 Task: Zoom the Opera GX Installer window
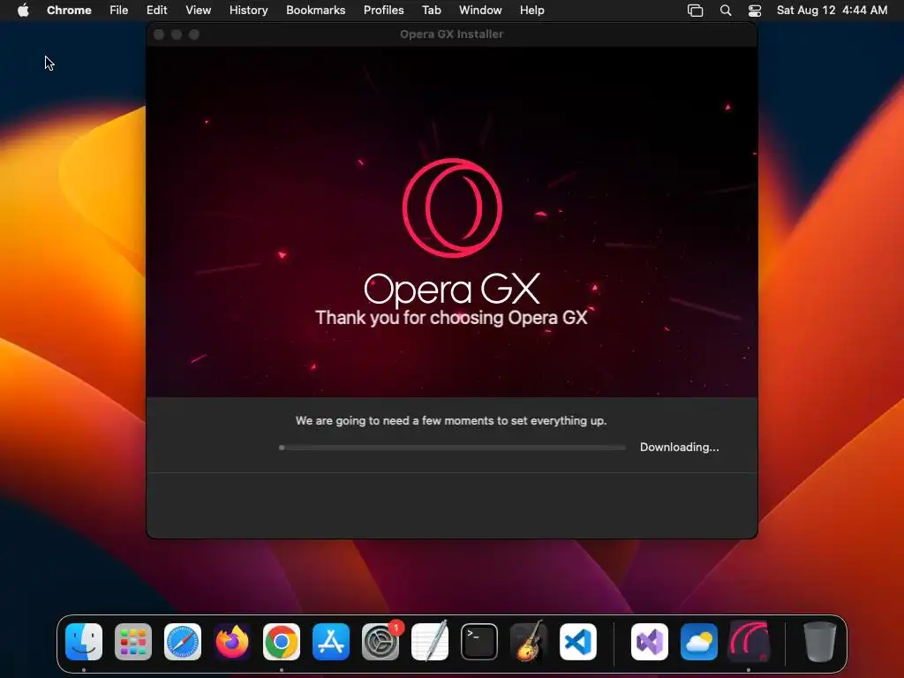click(193, 34)
